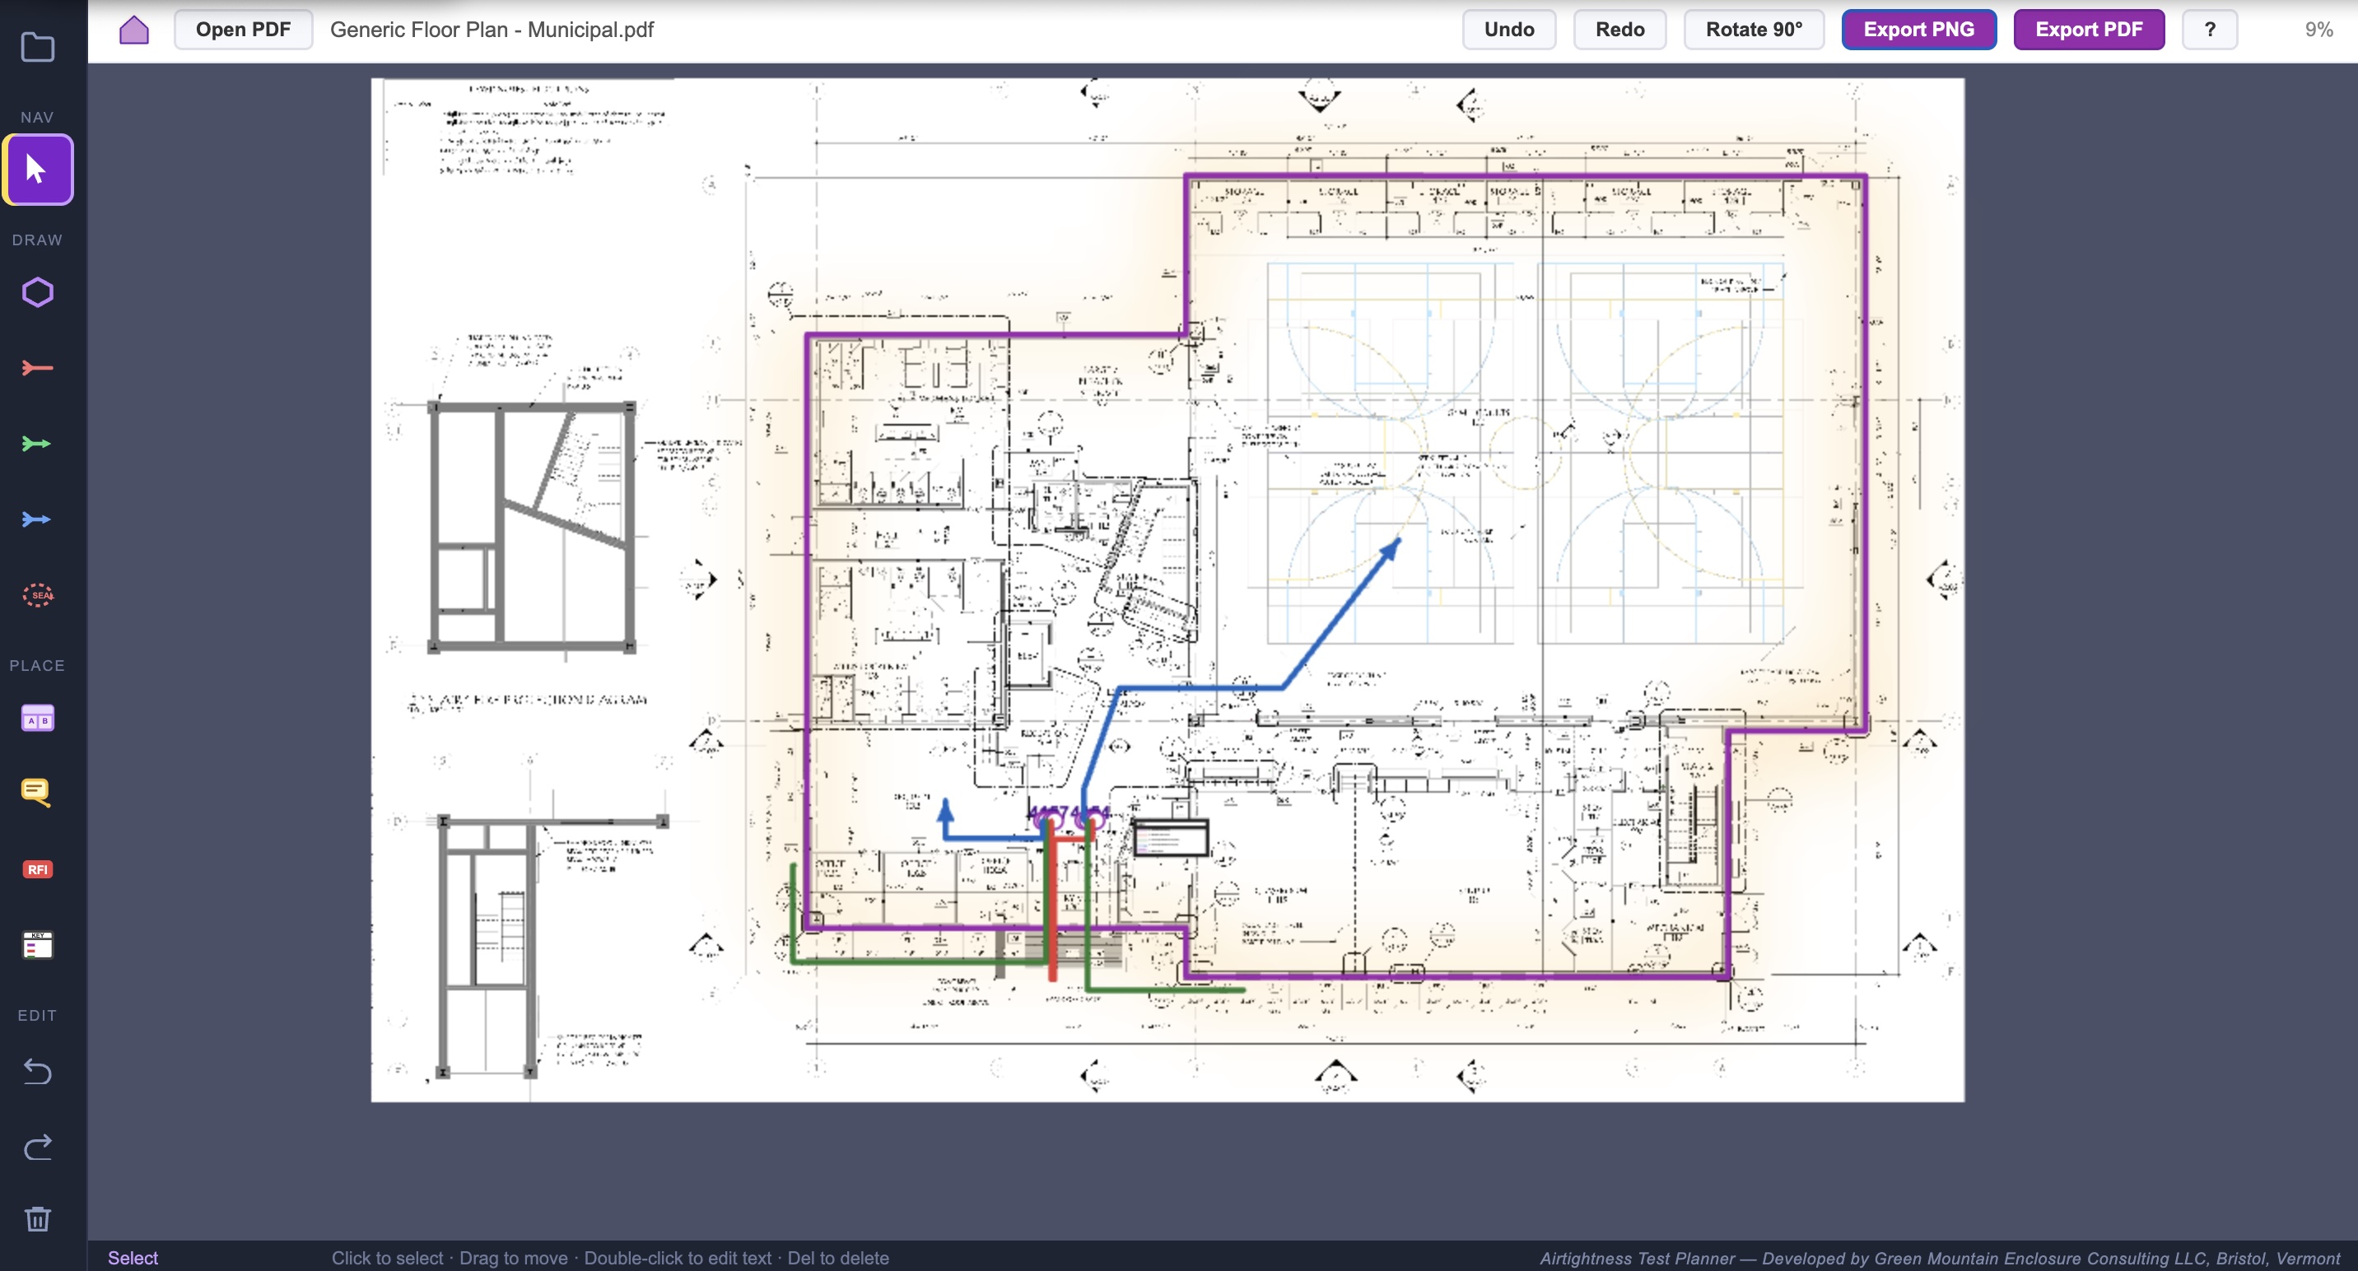The width and height of the screenshot is (2358, 1271).
Task: Place an RFI marker
Action: 38,868
